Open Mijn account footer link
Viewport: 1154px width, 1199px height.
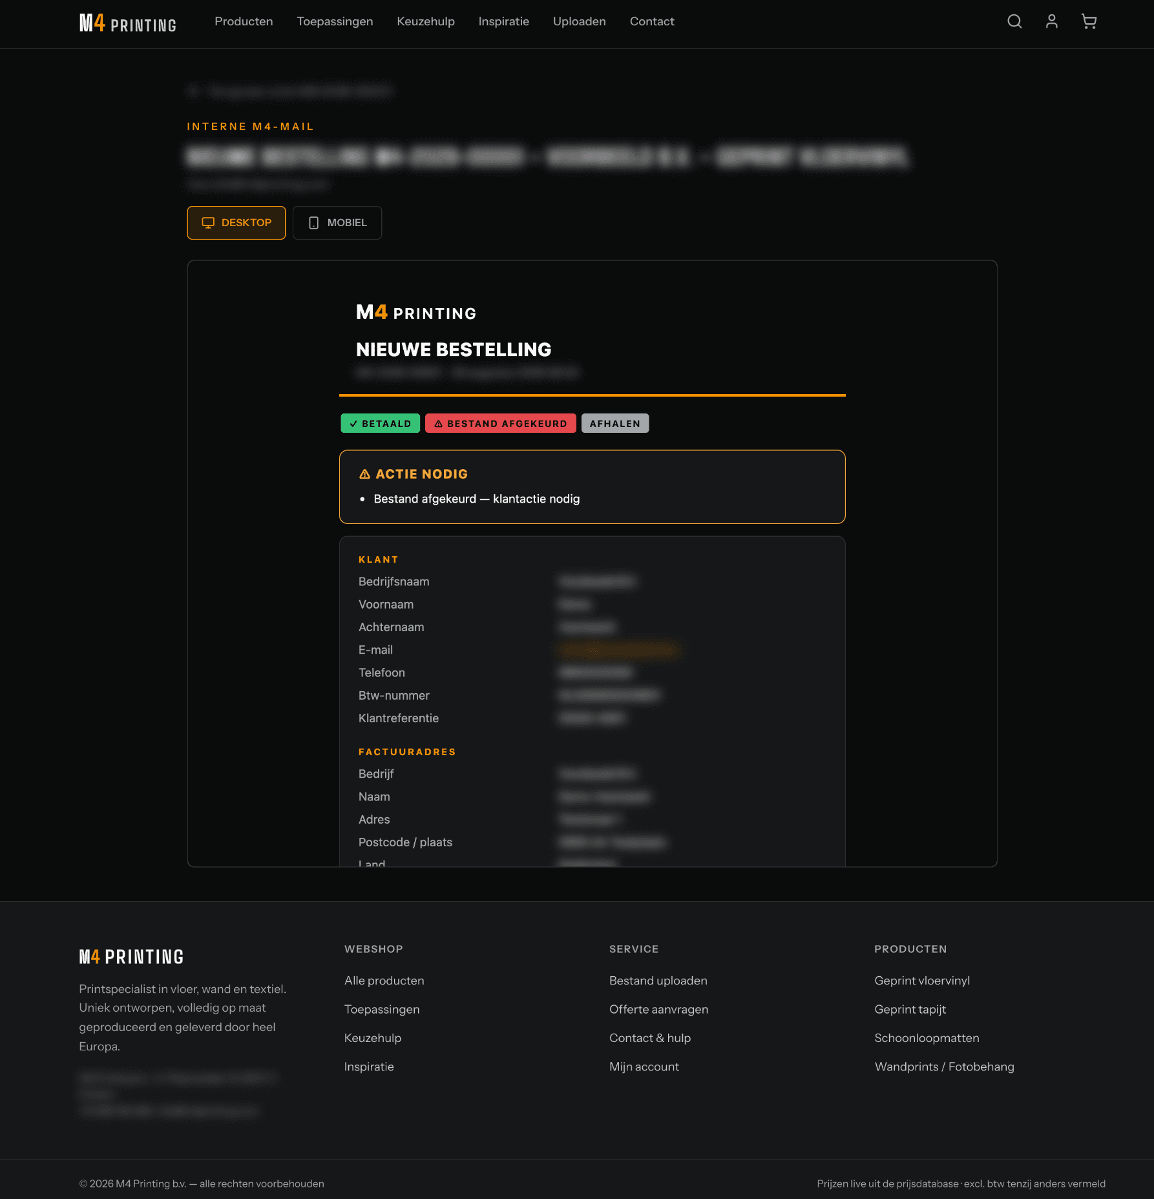[644, 1067]
